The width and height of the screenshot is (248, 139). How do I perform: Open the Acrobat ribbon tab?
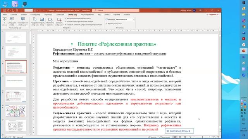point(127,15)
